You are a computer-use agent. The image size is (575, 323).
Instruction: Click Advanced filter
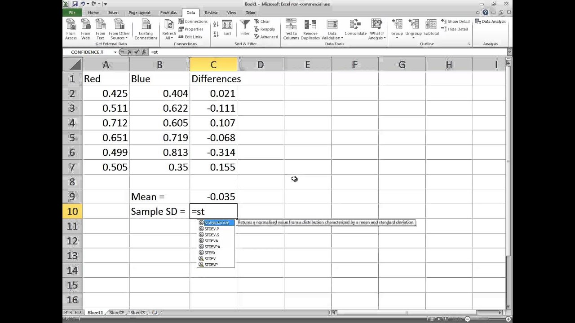(x=265, y=37)
